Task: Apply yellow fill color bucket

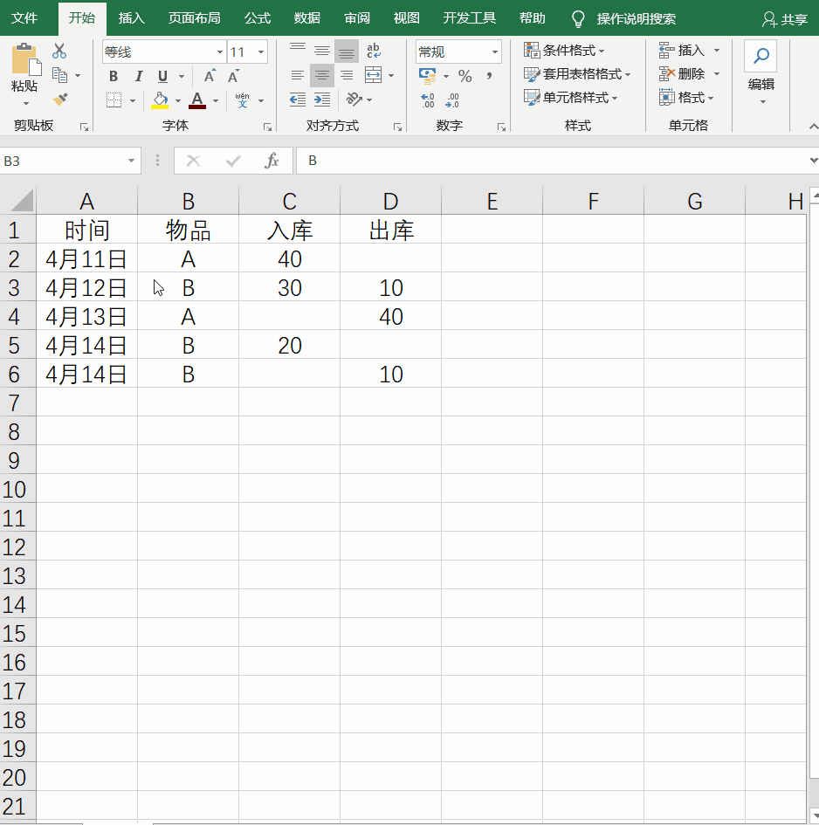Action: click(160, 100)
